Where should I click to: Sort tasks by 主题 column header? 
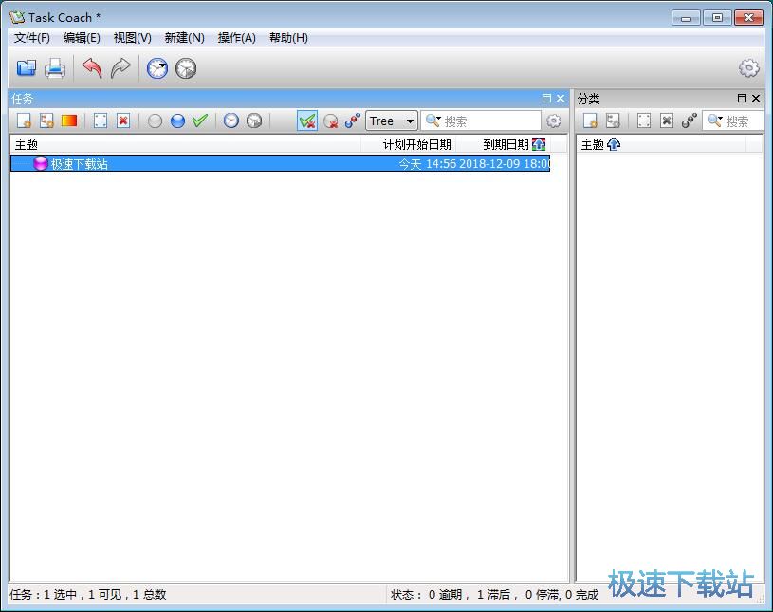[185, 144]
